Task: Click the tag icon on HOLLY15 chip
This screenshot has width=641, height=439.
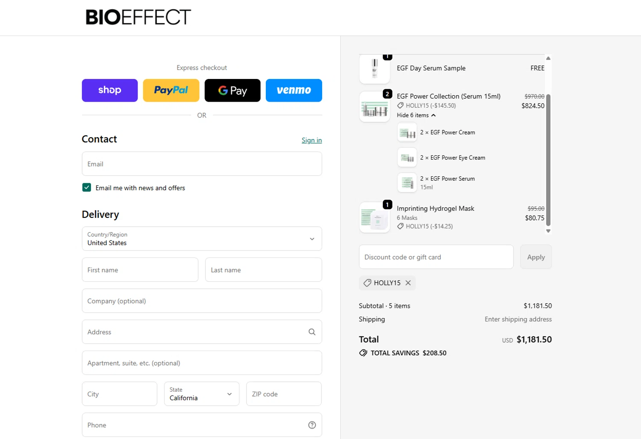Action: pyautogui.click(x=367, y=283)
